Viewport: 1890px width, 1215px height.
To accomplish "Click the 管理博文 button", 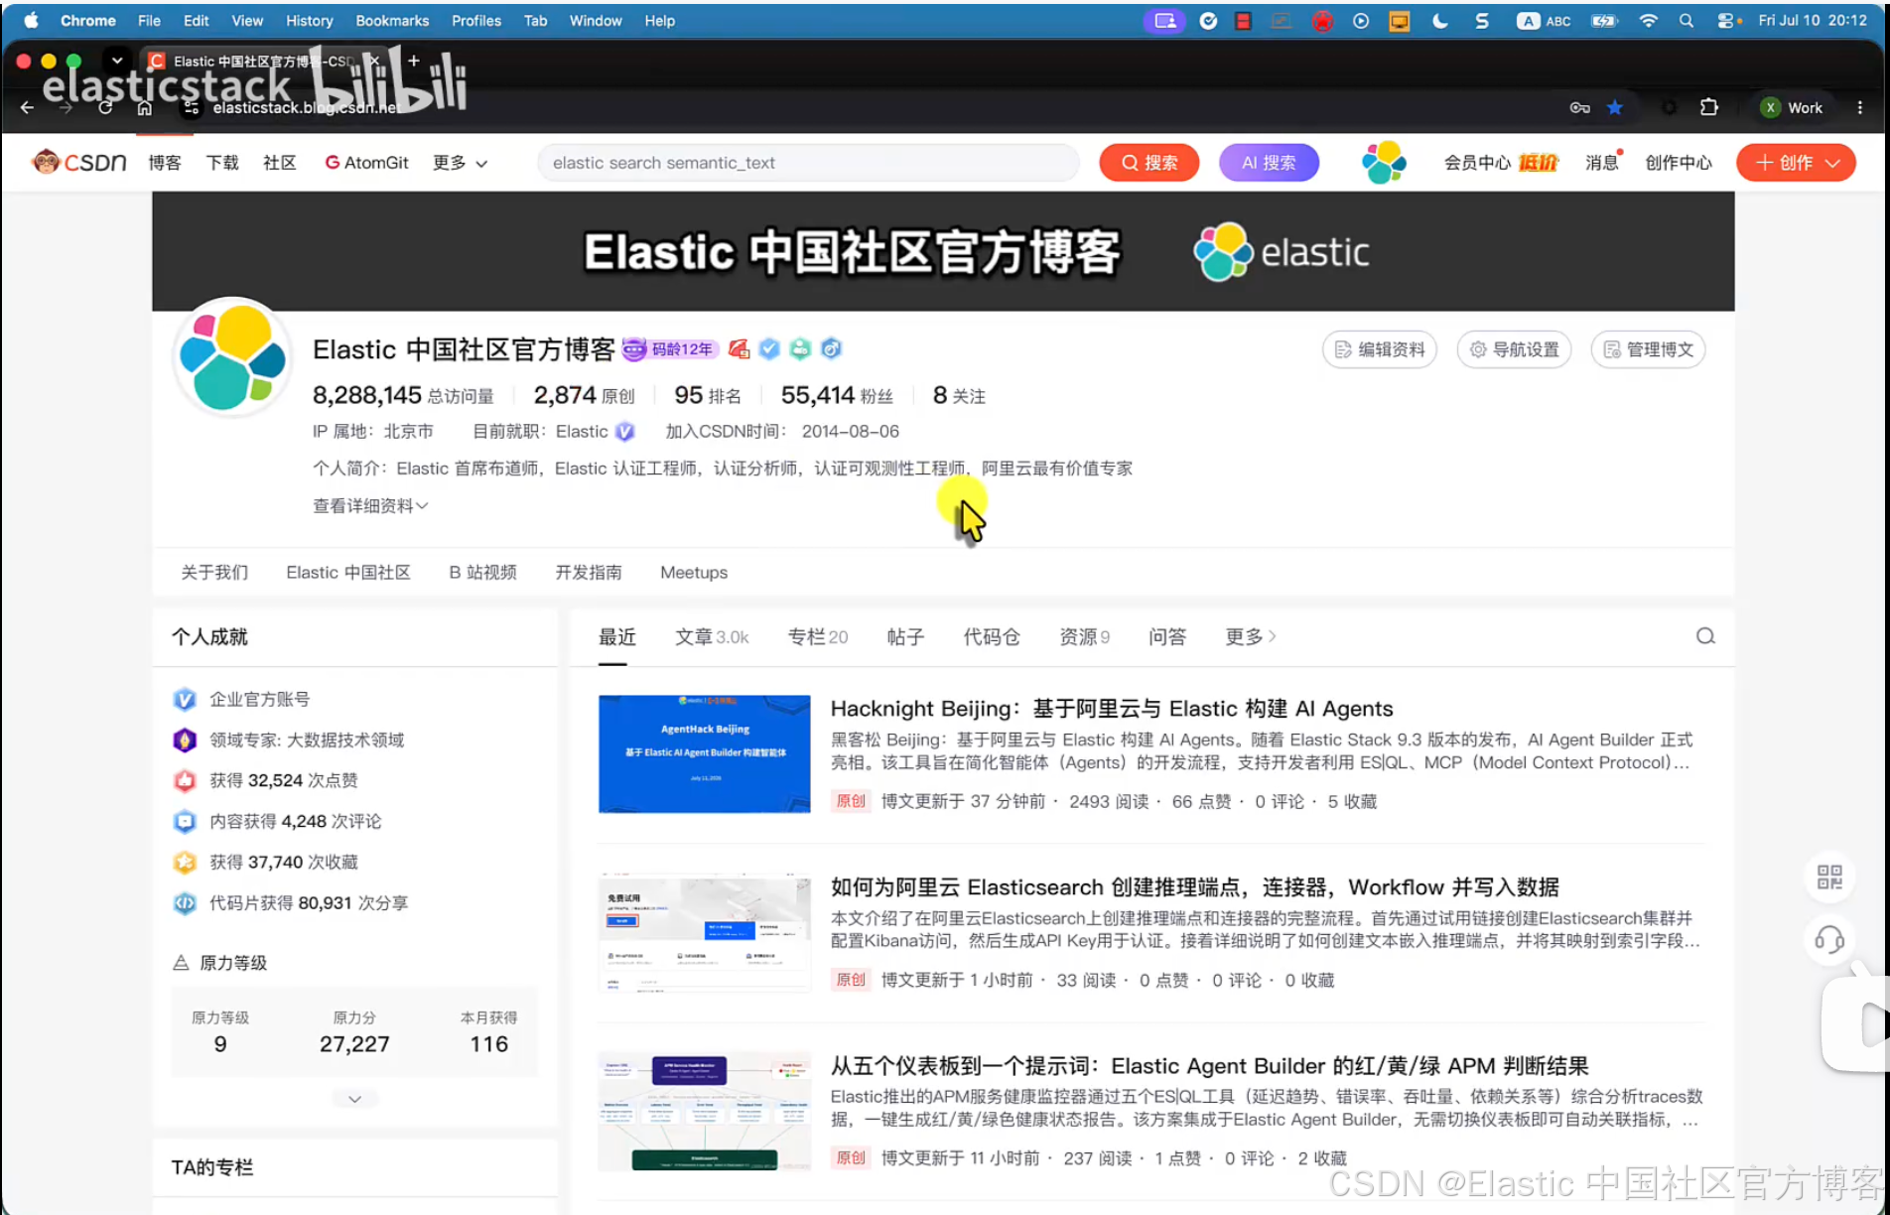I will tap(1648, 349).
